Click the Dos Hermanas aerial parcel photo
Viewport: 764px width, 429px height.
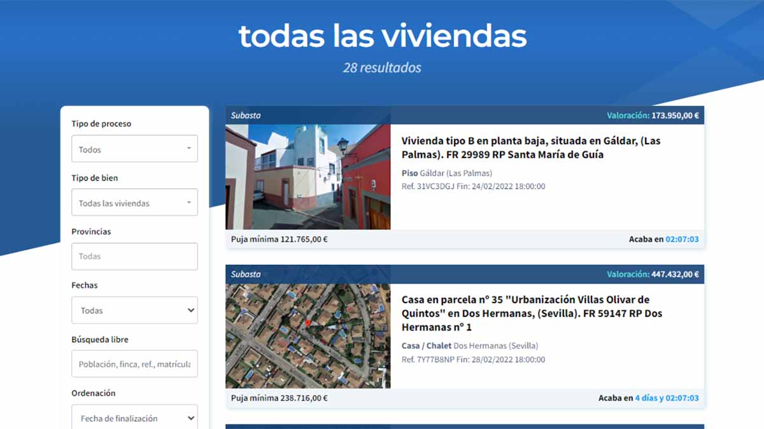pos(308,337)
